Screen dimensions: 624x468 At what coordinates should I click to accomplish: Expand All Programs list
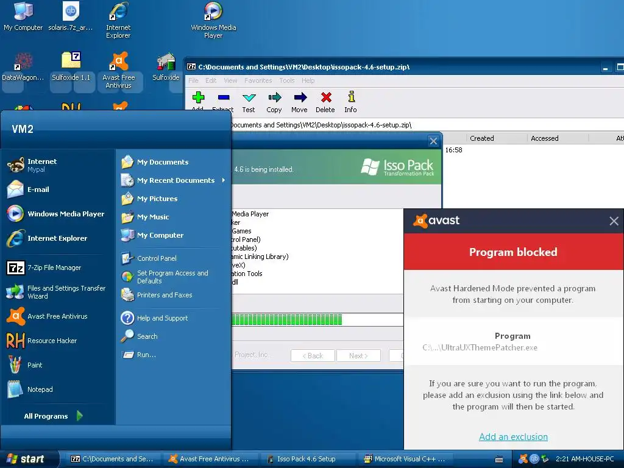54,416
